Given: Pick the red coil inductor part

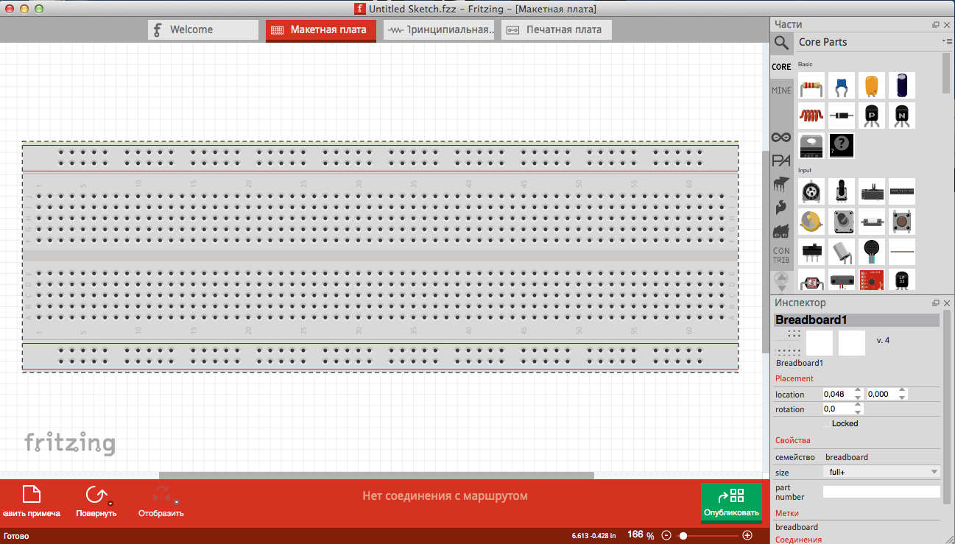Looking at the screenshot, I should pos(811,116).
